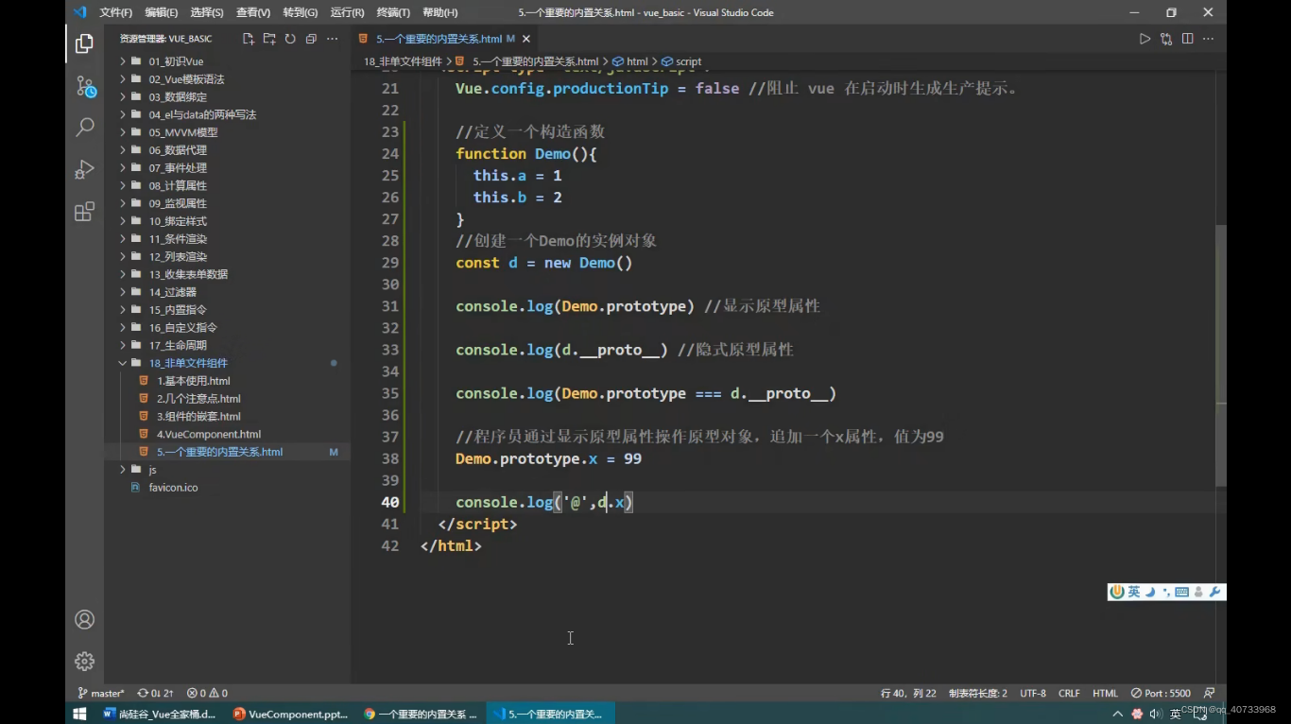Open the 运行(R) menu
This screenshot has height=724, width=1291.
(347, 12)
